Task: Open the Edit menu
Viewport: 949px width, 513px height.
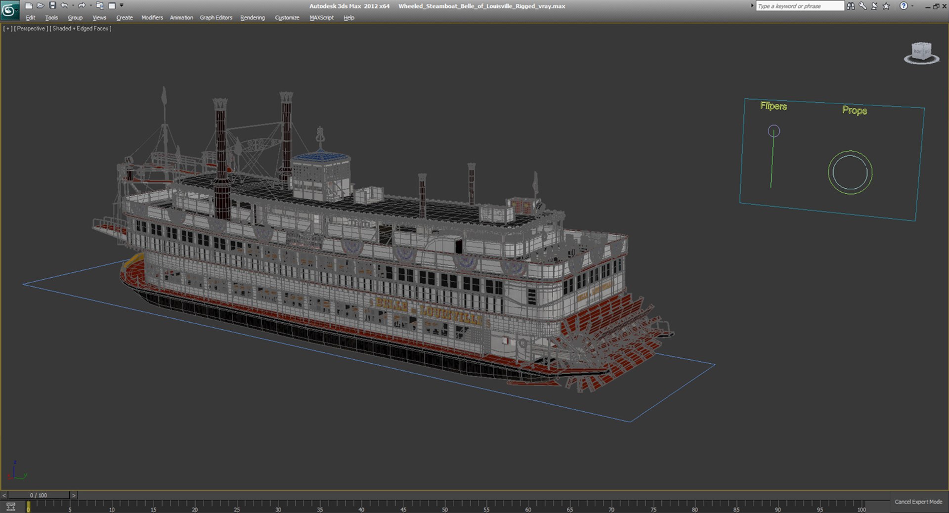Action: (31, 18)
